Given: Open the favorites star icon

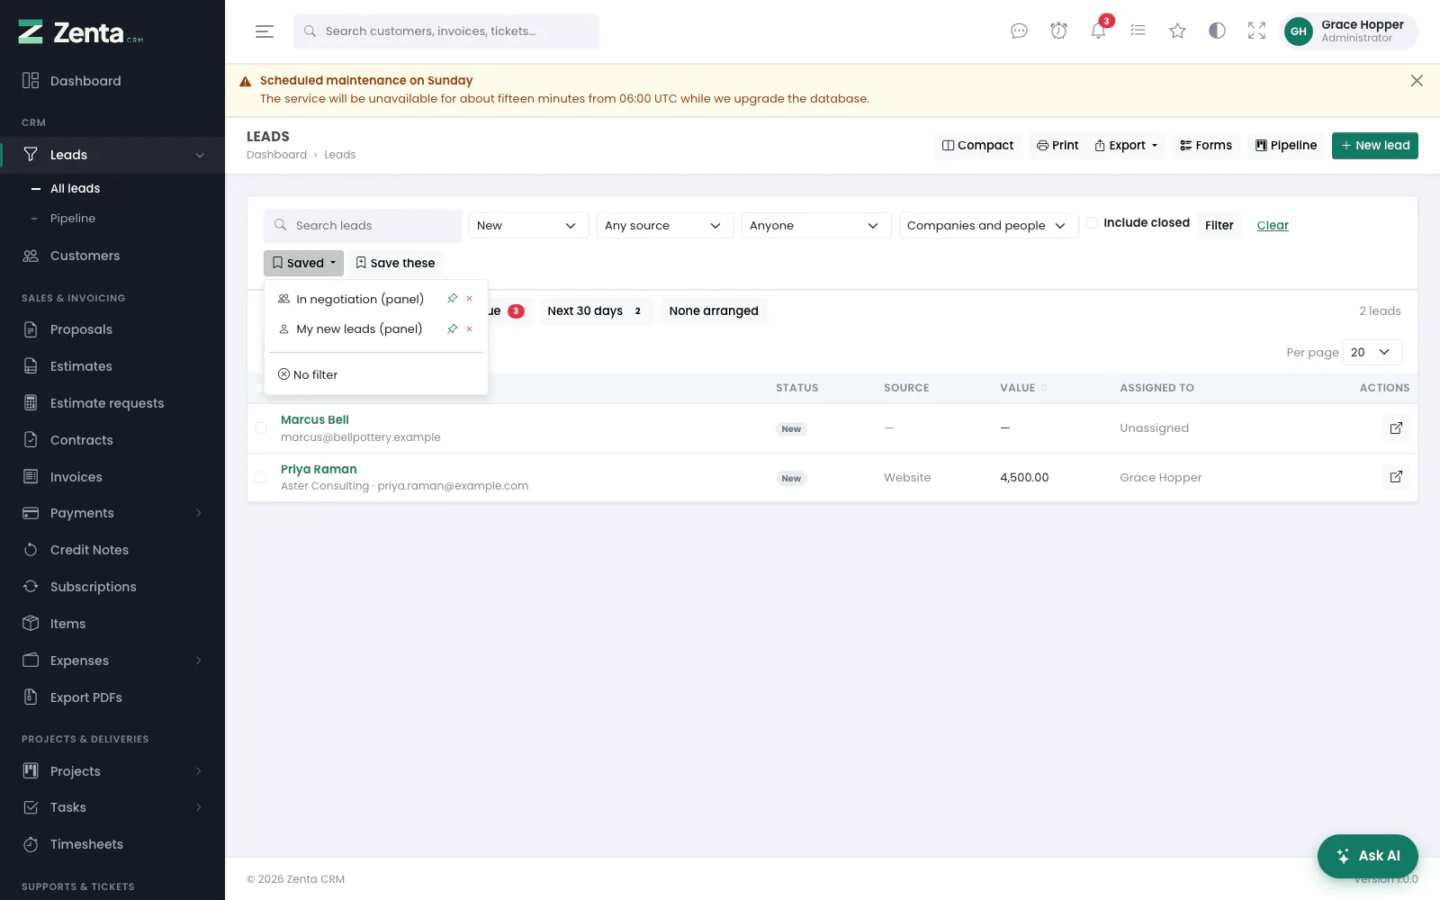Looking at the screenshot, I should [x=1177, y=31].
